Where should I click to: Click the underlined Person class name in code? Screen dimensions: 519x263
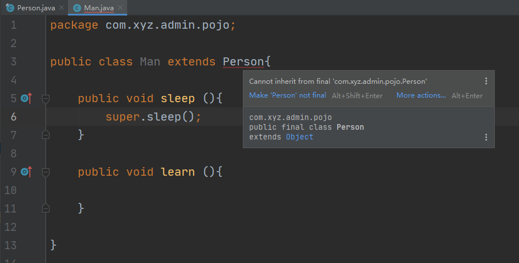(243, 62)
